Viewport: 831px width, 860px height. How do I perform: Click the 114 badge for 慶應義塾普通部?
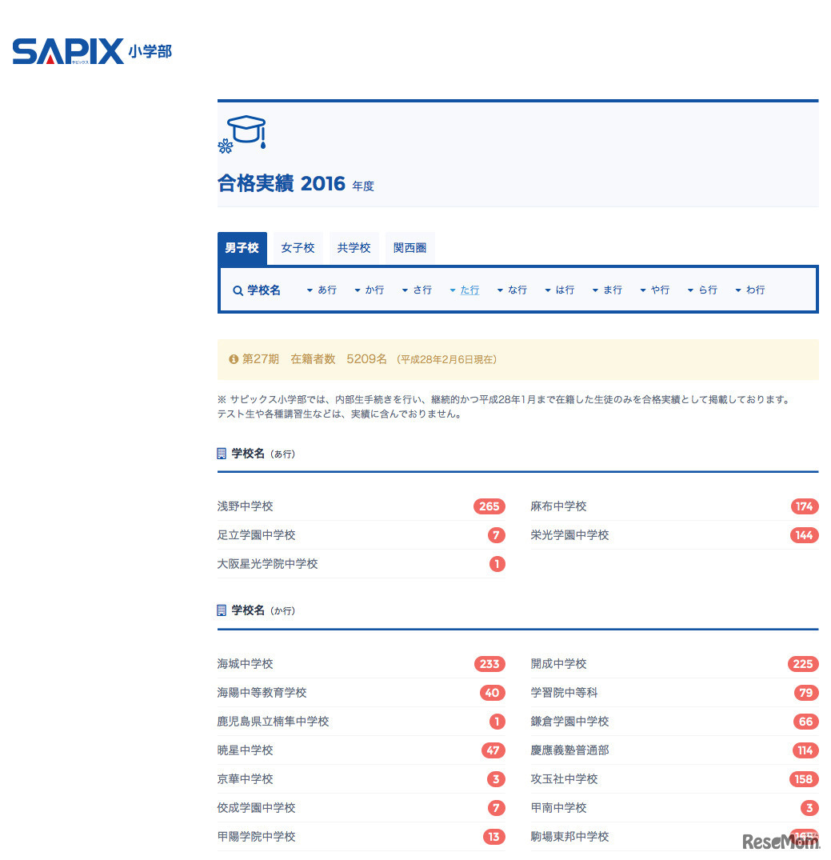805,750
